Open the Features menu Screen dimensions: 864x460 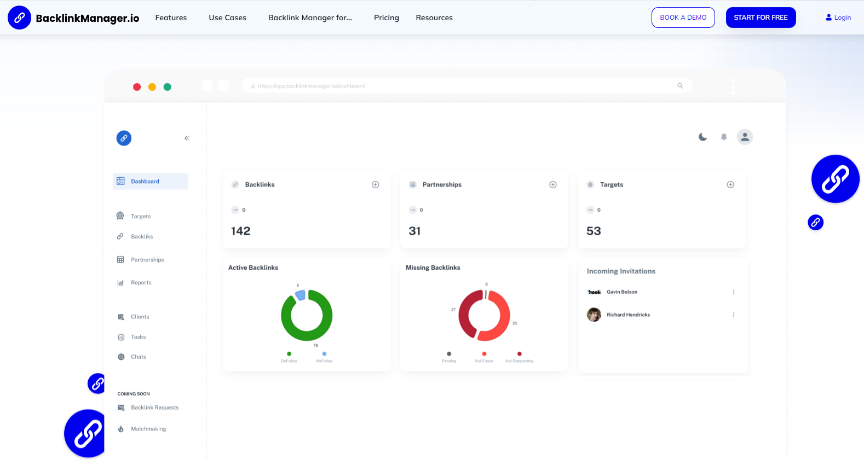click(x=171, y=18)
